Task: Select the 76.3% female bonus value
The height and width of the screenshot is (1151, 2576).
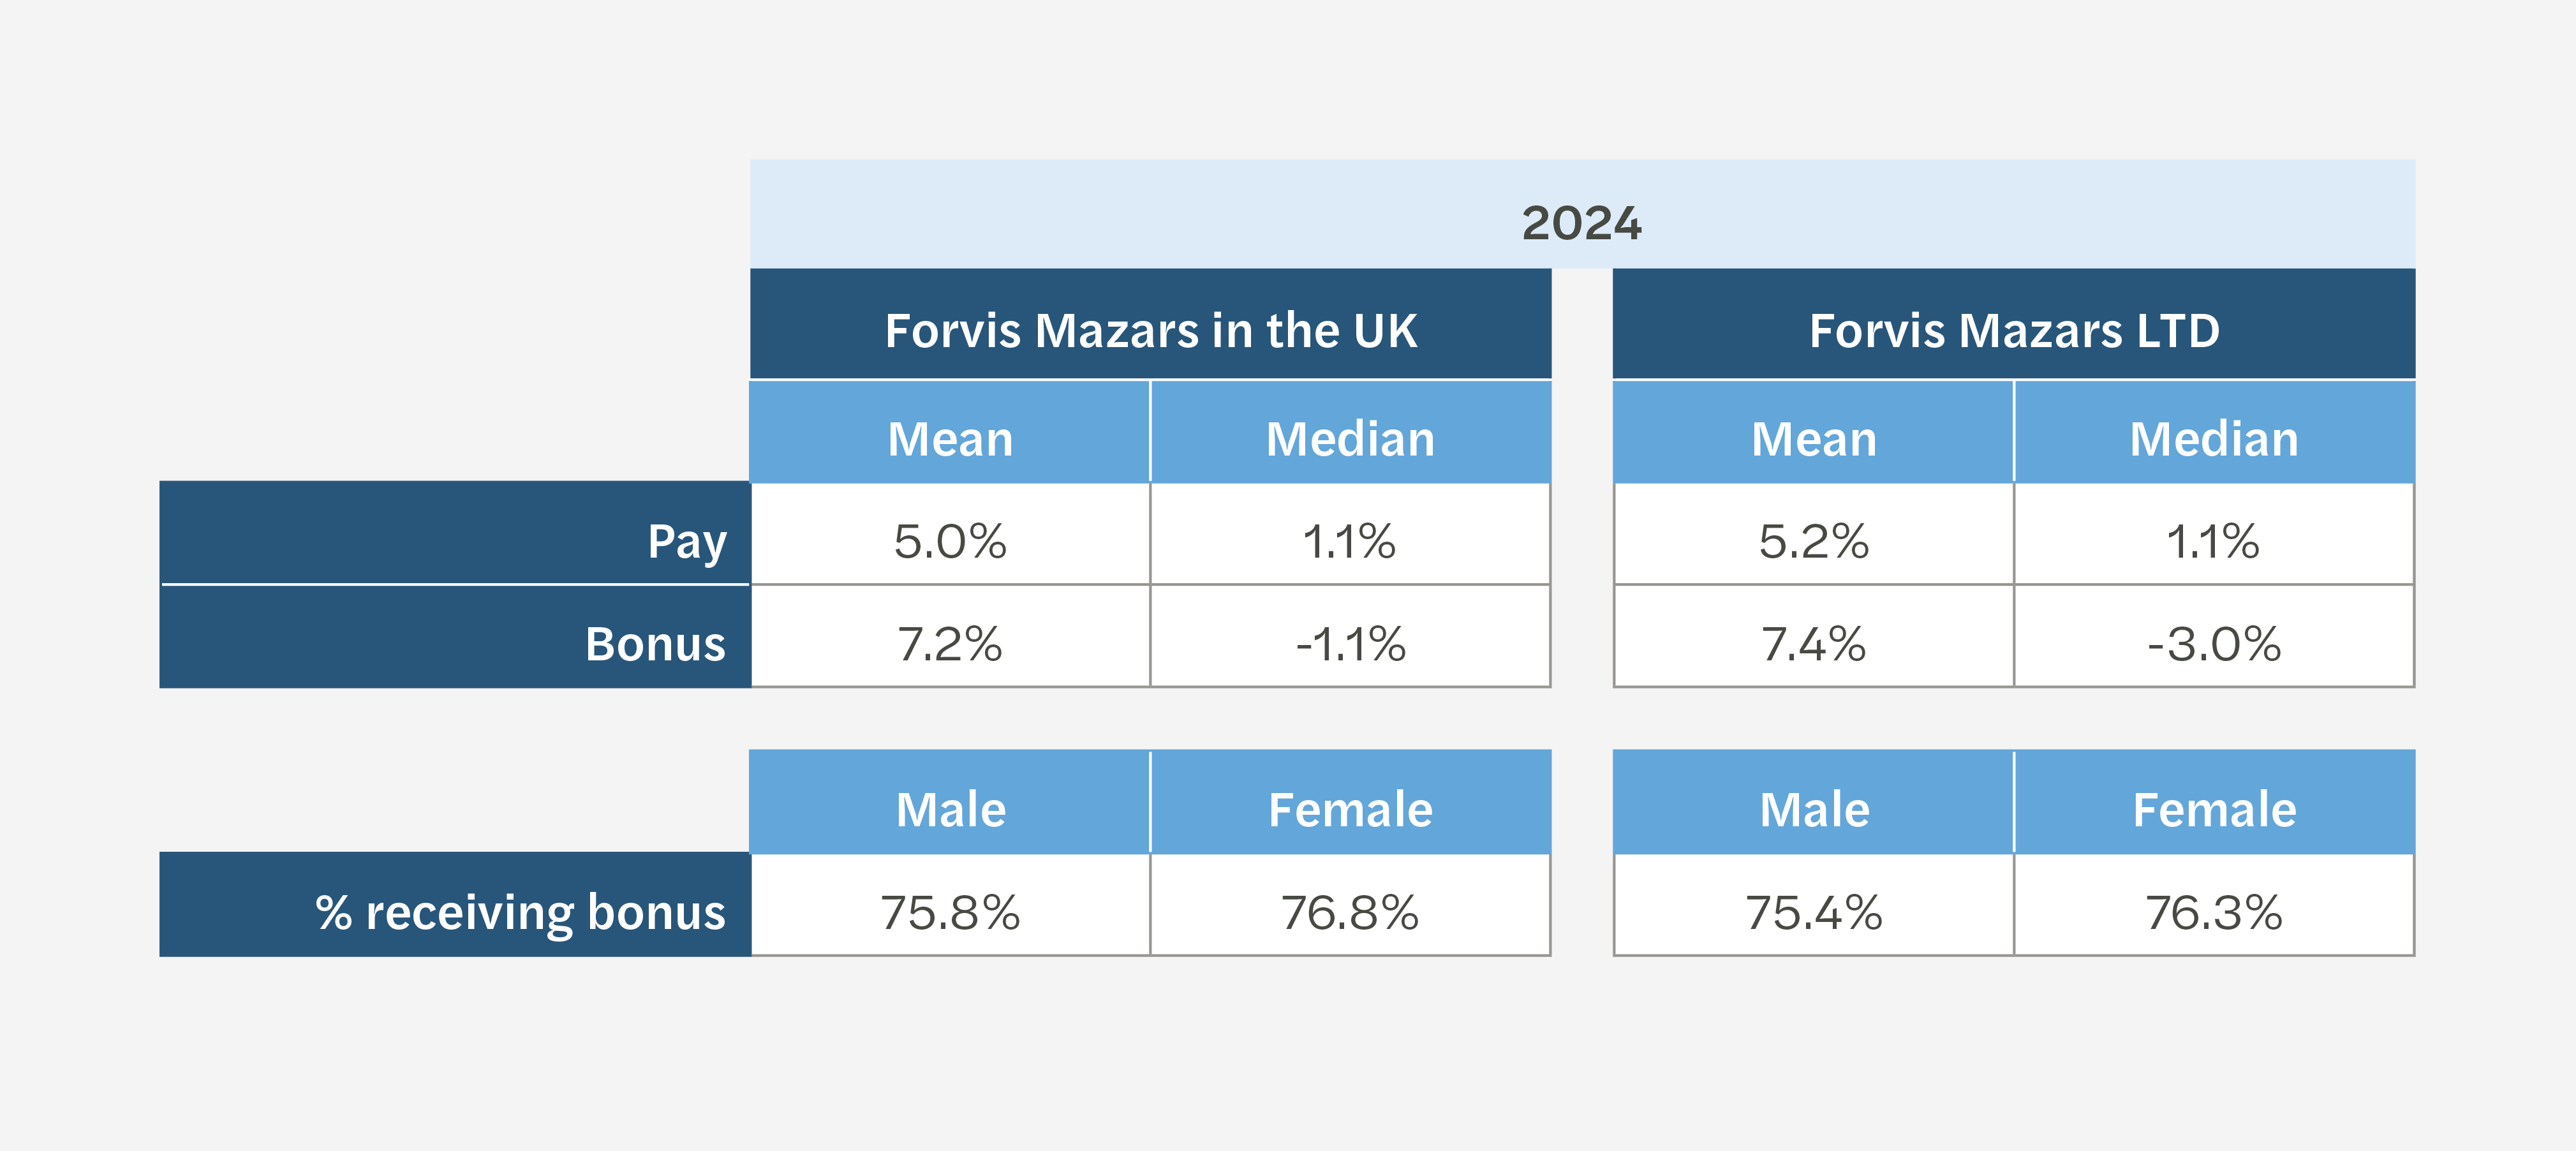Action: point(2213,912)
